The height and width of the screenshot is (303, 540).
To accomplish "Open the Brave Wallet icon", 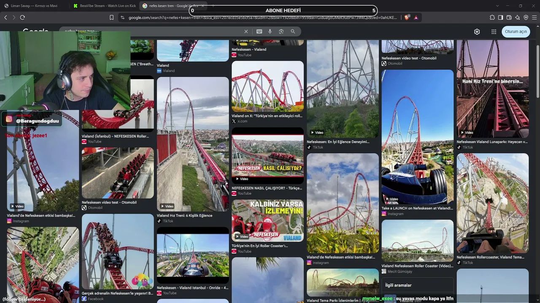I will click(x=509, y=17).
